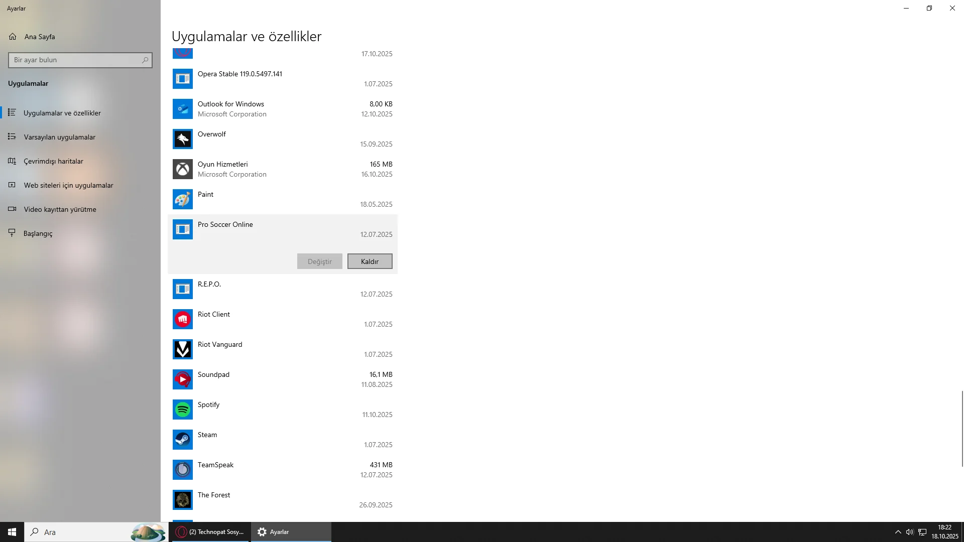The width and height of the screenshot is (964, 542).
Task: Open the taskbar volume icon
Action: point(910,532)
